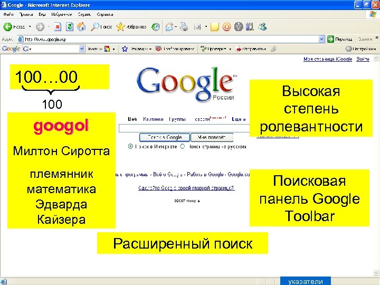Expand the Links toolbar chevron
Image resolution: width=380 pixels, height=285 pixels.
(x=377, y=37)
